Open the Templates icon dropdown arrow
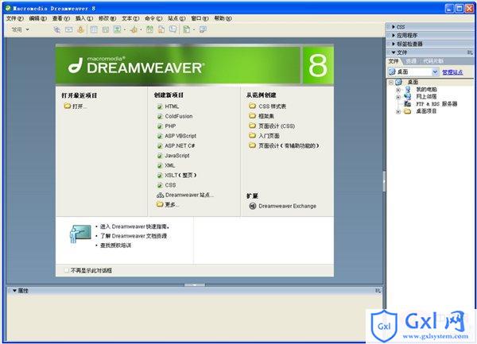Screen dimensions: 477x344 (194, 29)
